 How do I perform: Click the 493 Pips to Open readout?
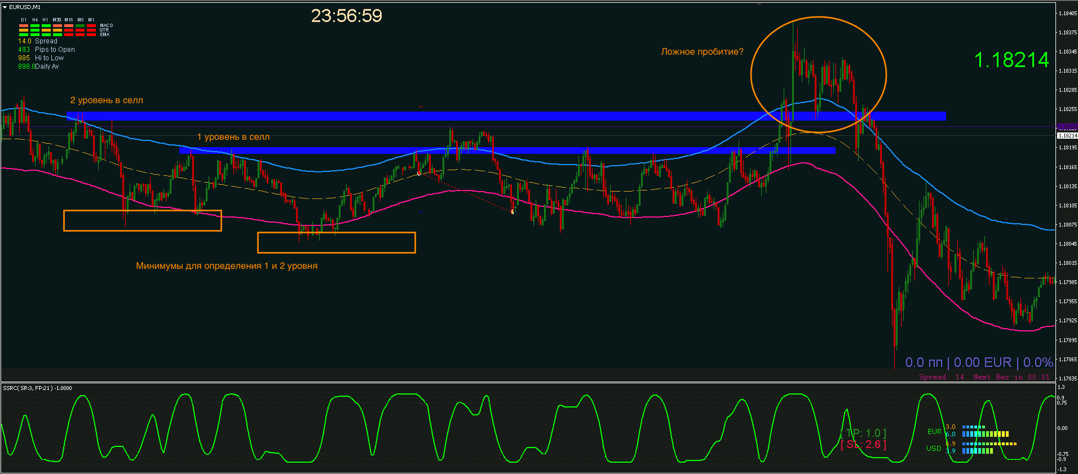(46, 50)
